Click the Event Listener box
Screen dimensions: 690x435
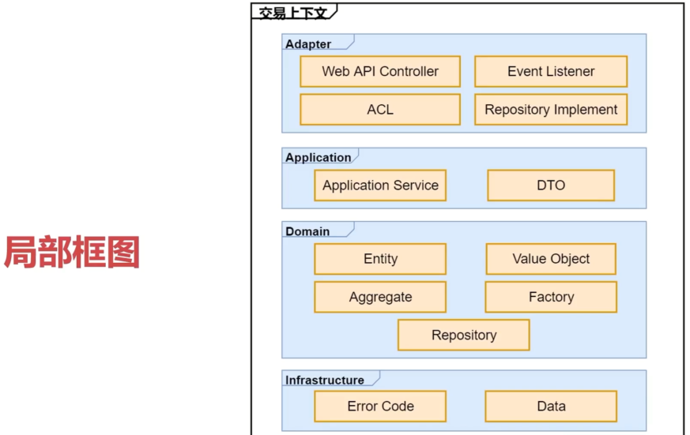(x=551, y=71)
